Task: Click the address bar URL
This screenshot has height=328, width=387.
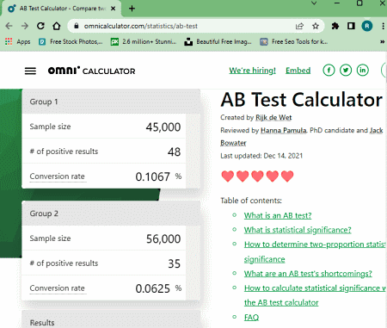Action: pos(141,26)
